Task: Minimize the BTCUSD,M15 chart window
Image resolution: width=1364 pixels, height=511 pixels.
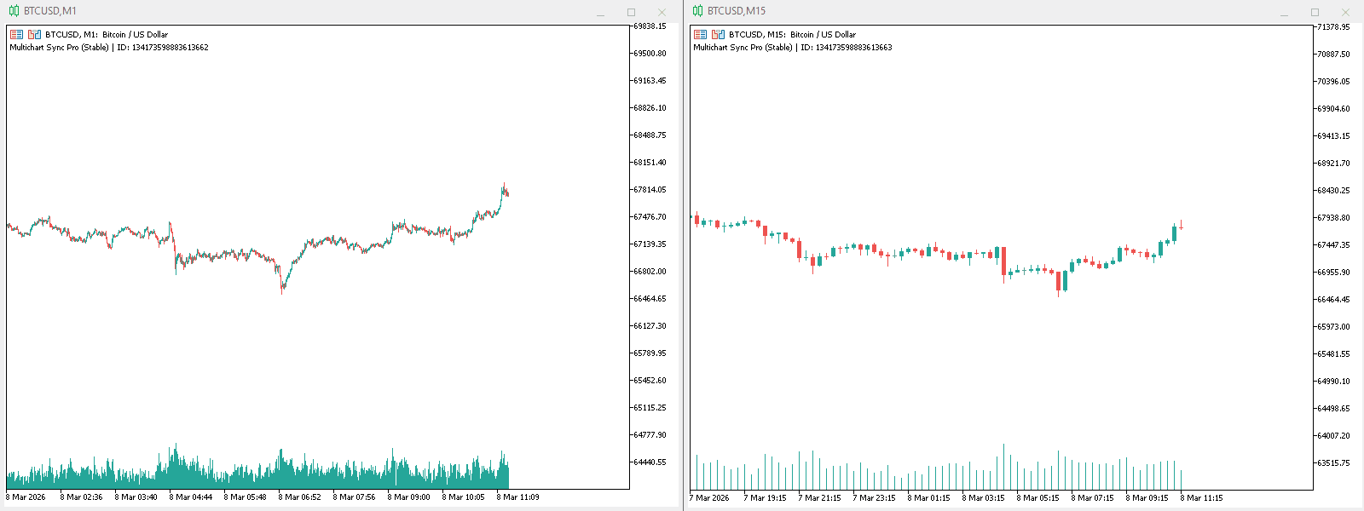Action: [x=1284, y=13]
